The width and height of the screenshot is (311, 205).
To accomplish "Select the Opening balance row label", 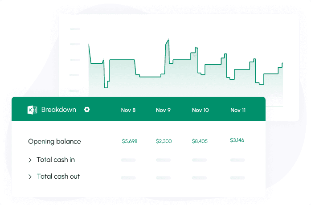I will tap(54, 142).
